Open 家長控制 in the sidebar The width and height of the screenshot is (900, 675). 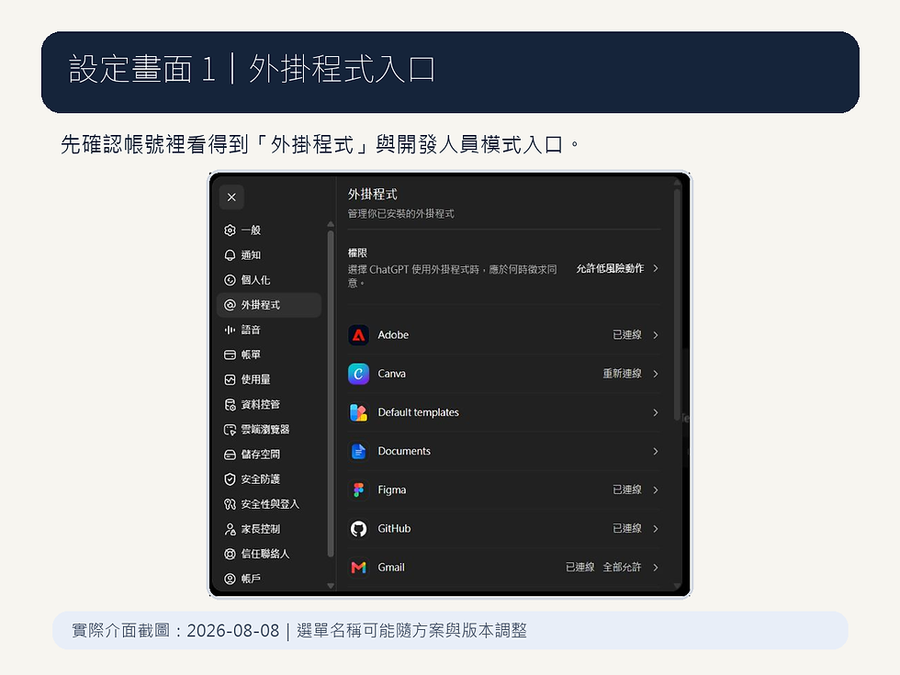tap(269, 529)
